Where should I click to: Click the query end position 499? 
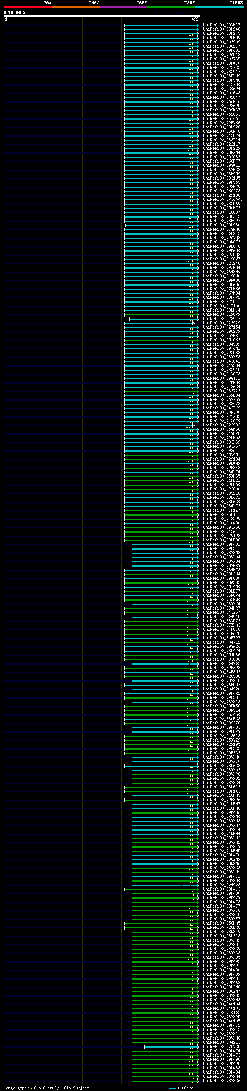pos(195,19)
